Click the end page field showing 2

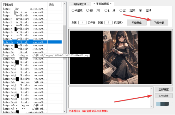point(108,22)
